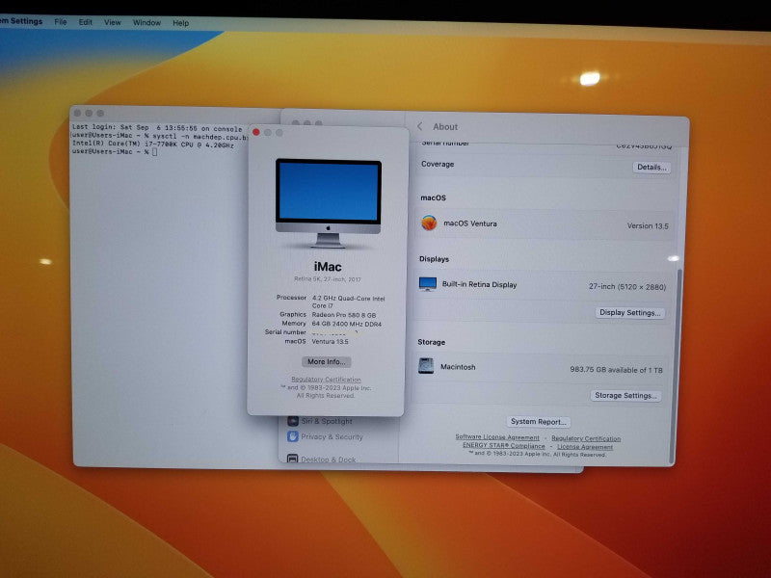Click Terminal line 'Intel(R) Core(TM) i7-7700K'
771x578 pixels.
tap(153, 144)
